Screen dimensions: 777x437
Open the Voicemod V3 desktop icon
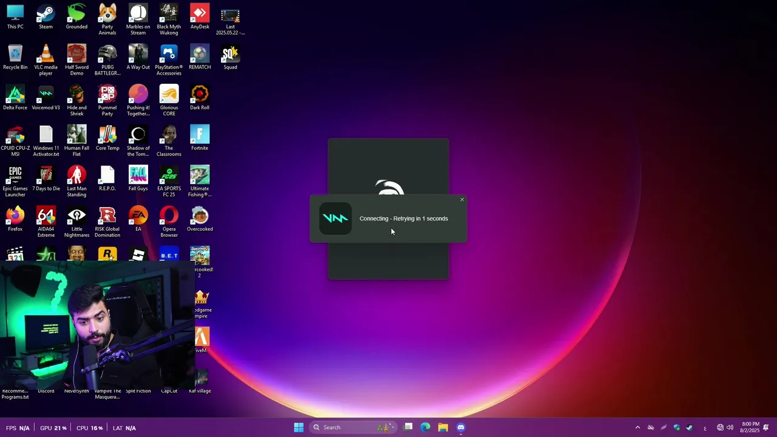tap(46, 98)
